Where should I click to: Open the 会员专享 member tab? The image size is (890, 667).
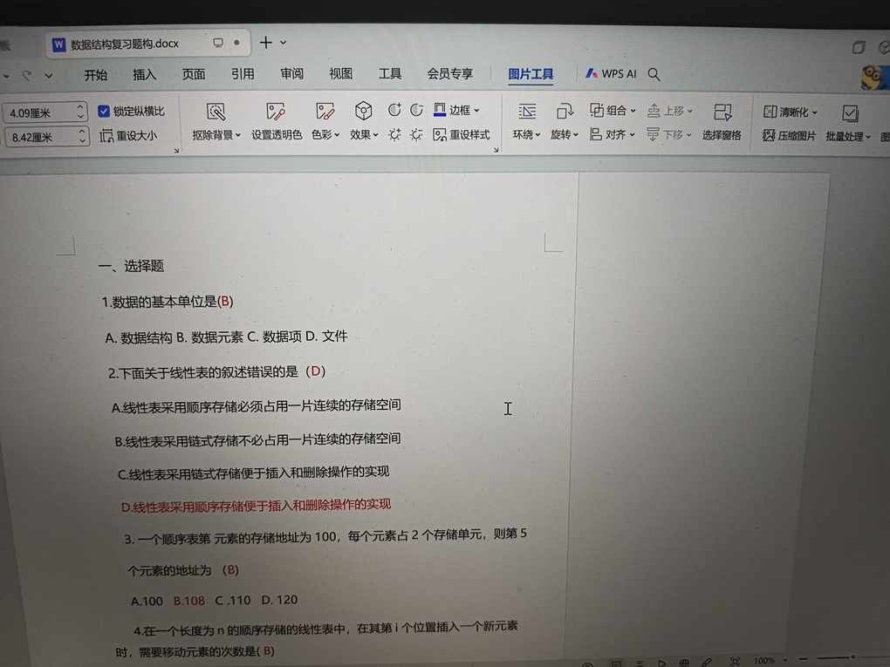pos(450,73)
